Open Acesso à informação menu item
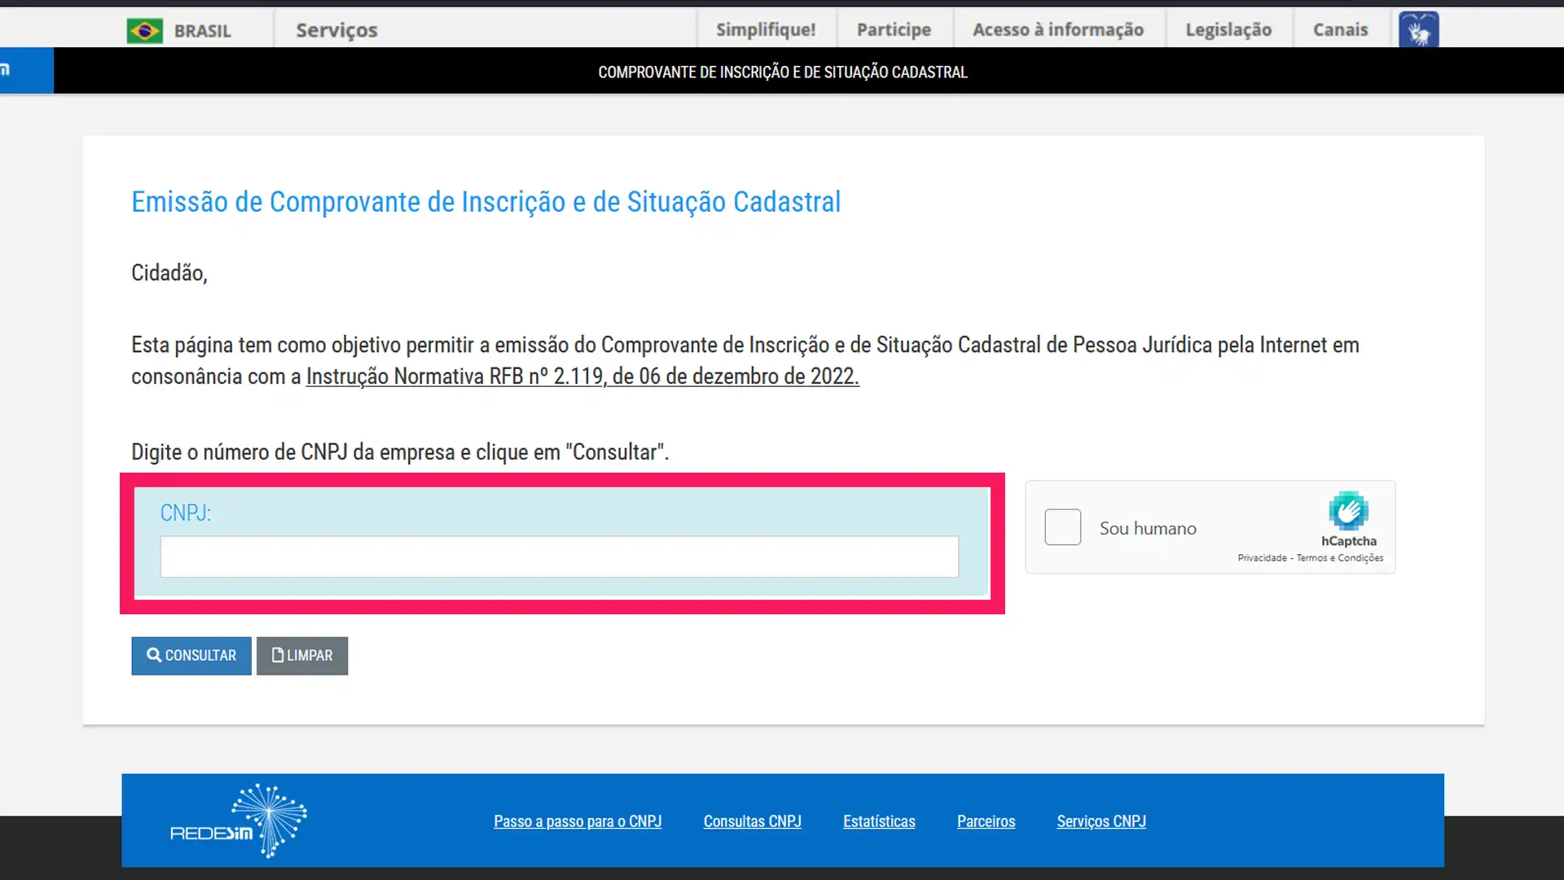The width and height of the screenshot is (1564, 880). tap(1058, 29)
